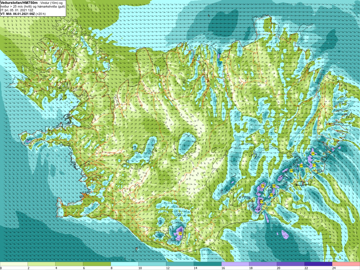Viewport: 360px width, 270px height.
Task: Click the light lavender 16–18 m/s legend swatch
Action: (235, 264)
